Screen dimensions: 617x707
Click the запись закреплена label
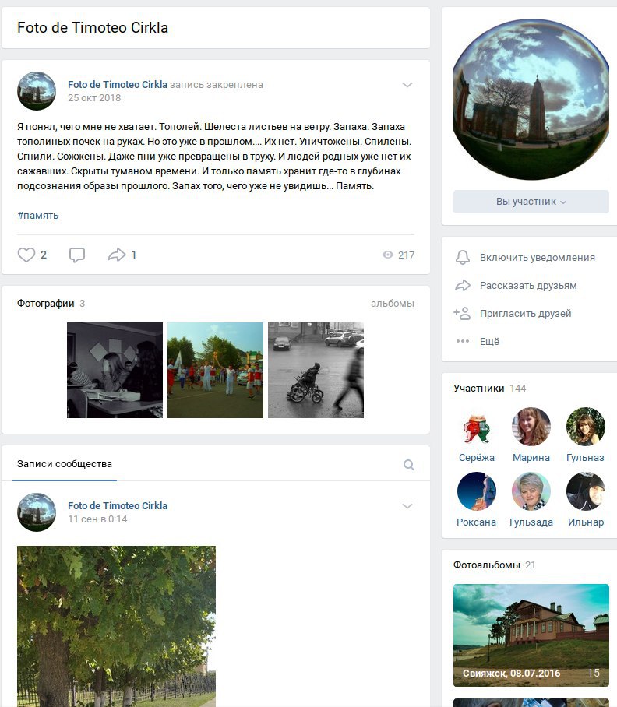point(217,84)
